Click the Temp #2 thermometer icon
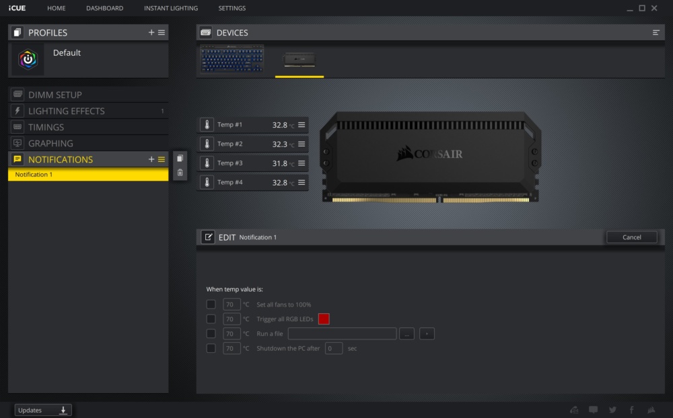 207,144
